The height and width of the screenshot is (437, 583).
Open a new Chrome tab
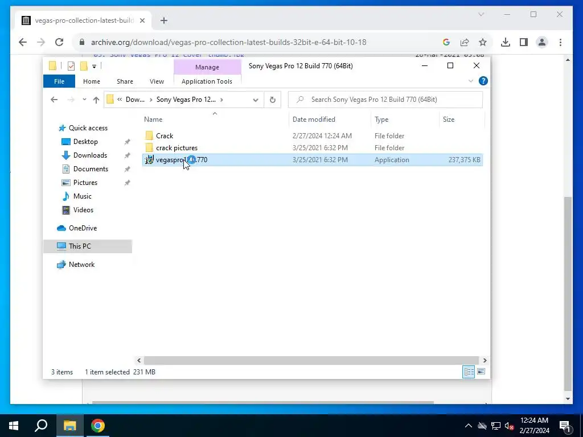(163, 21)
